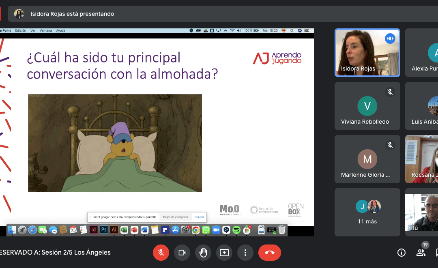Click 'Dejar de compartir' in the sharing bar

(x=176, y=217)
